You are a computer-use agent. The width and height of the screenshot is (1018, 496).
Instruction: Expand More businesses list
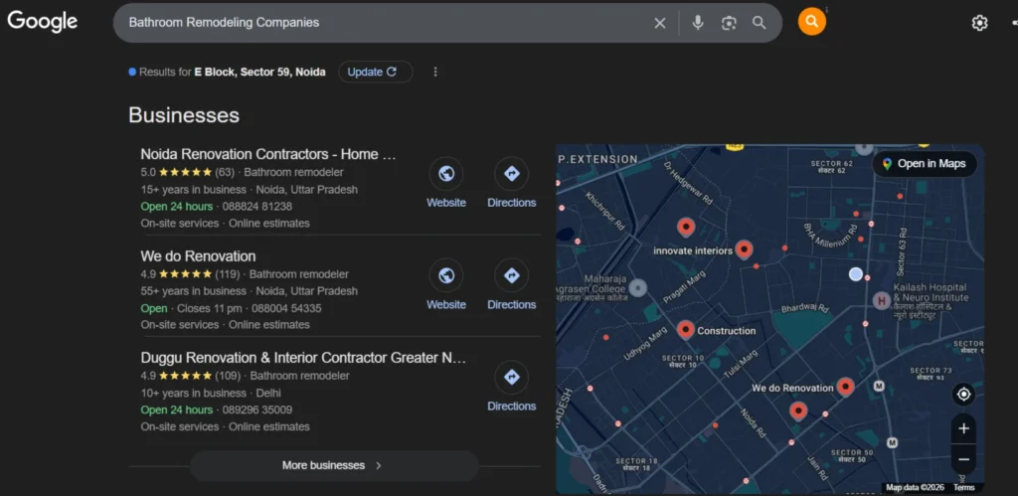[x=333, y=465]
